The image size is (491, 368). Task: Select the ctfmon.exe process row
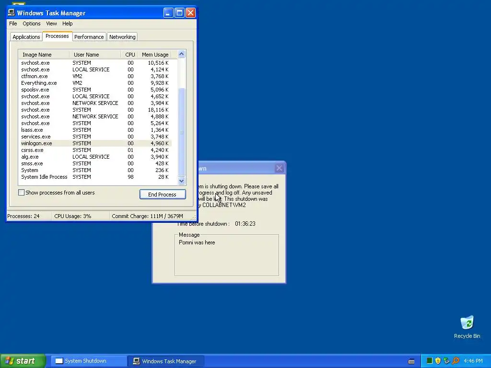(x=95, y=76)
